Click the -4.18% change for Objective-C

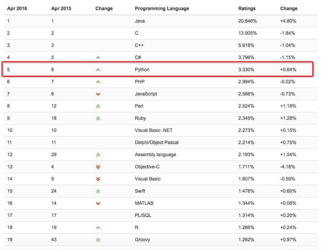tap(288, 167)
